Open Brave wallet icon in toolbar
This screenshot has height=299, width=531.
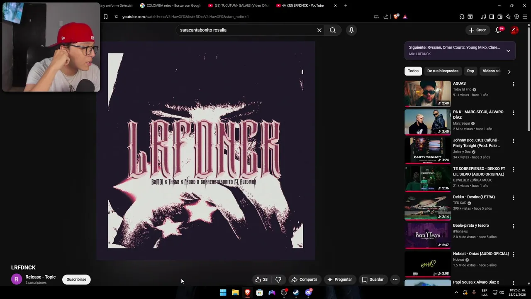coord(500,17)
